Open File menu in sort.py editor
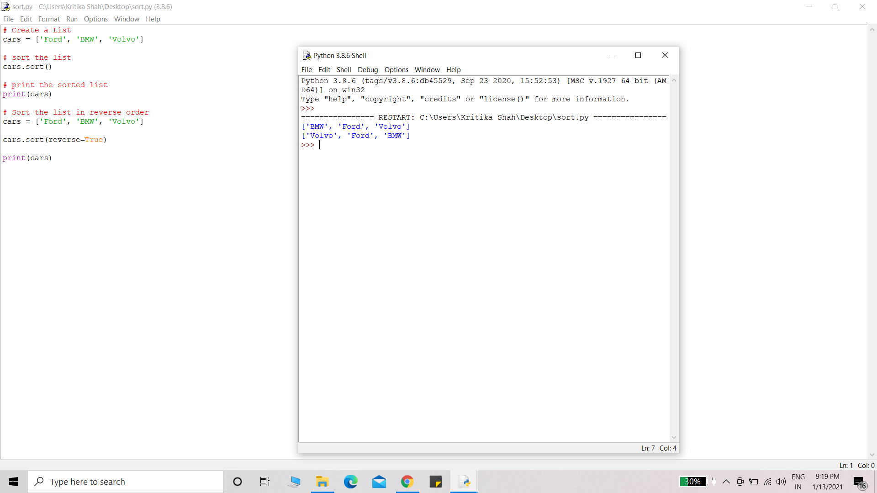The width and height of the screenshot is (877, 493). [8, 19]
